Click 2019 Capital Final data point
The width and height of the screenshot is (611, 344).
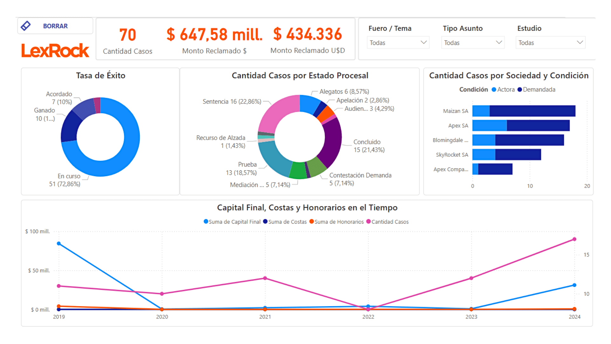tap(59, 244)
